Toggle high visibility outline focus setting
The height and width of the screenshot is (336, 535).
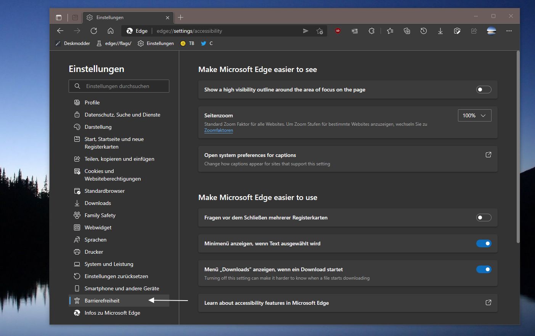484,90
